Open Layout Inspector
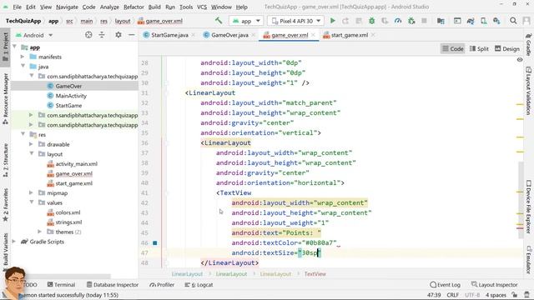Viewport: 534px width, 300px height. click(x=494, y=285)
